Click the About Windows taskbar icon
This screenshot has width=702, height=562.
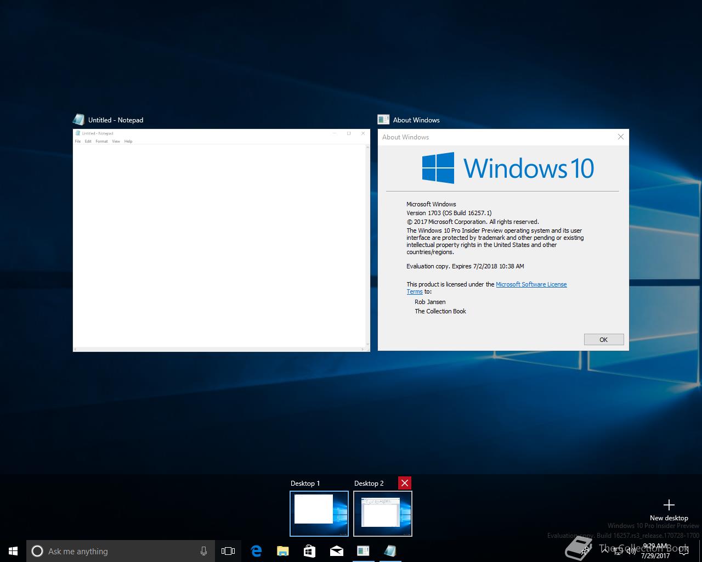[x=363, y=551]
